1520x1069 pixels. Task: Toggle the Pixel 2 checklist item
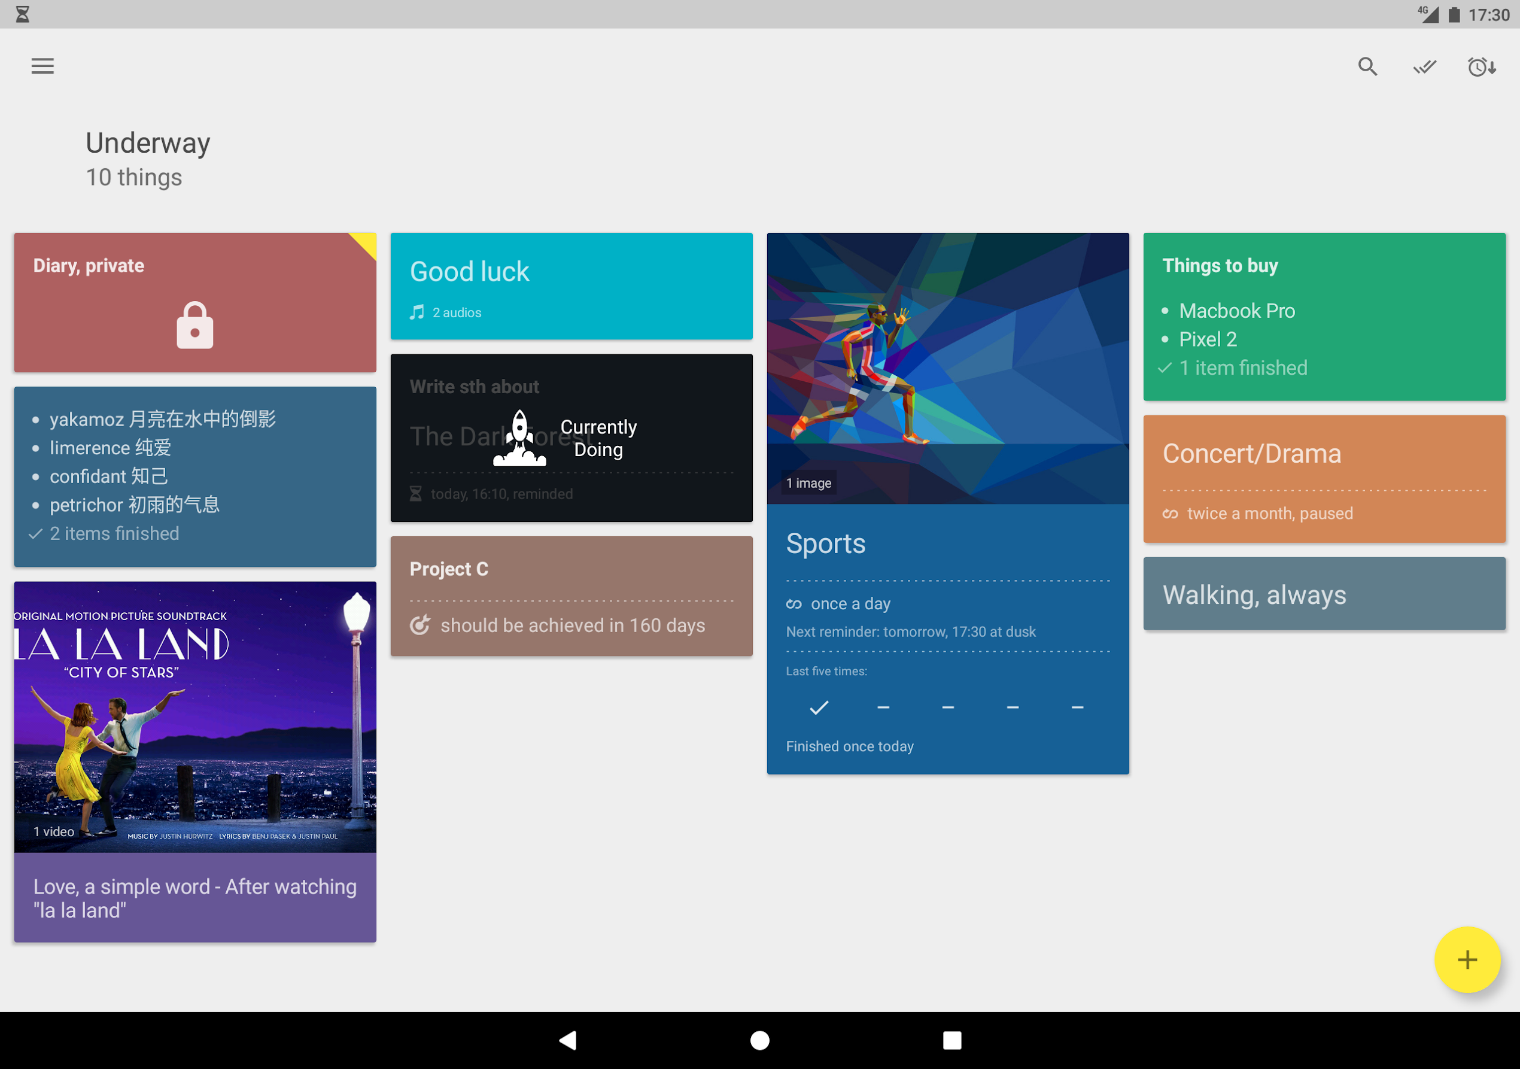1207,339
